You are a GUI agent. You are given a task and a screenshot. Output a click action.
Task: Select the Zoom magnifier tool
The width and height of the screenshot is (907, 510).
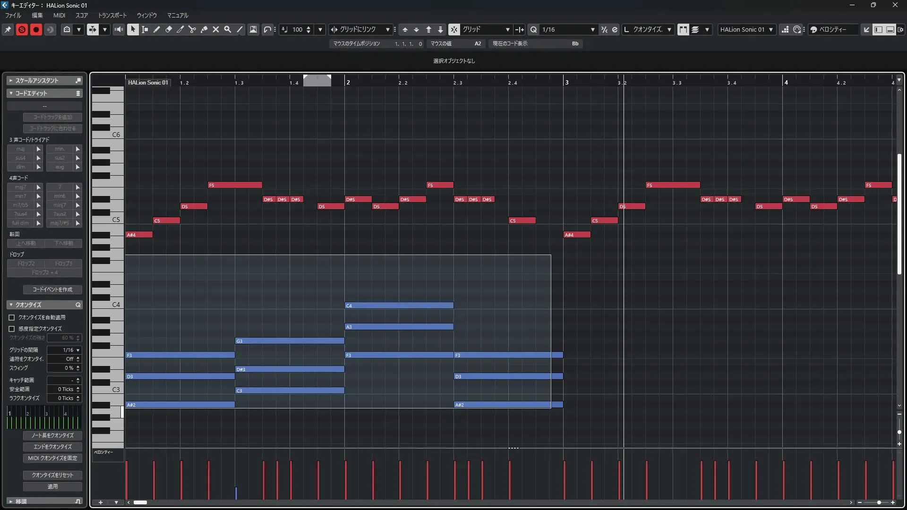click(228, 29)
